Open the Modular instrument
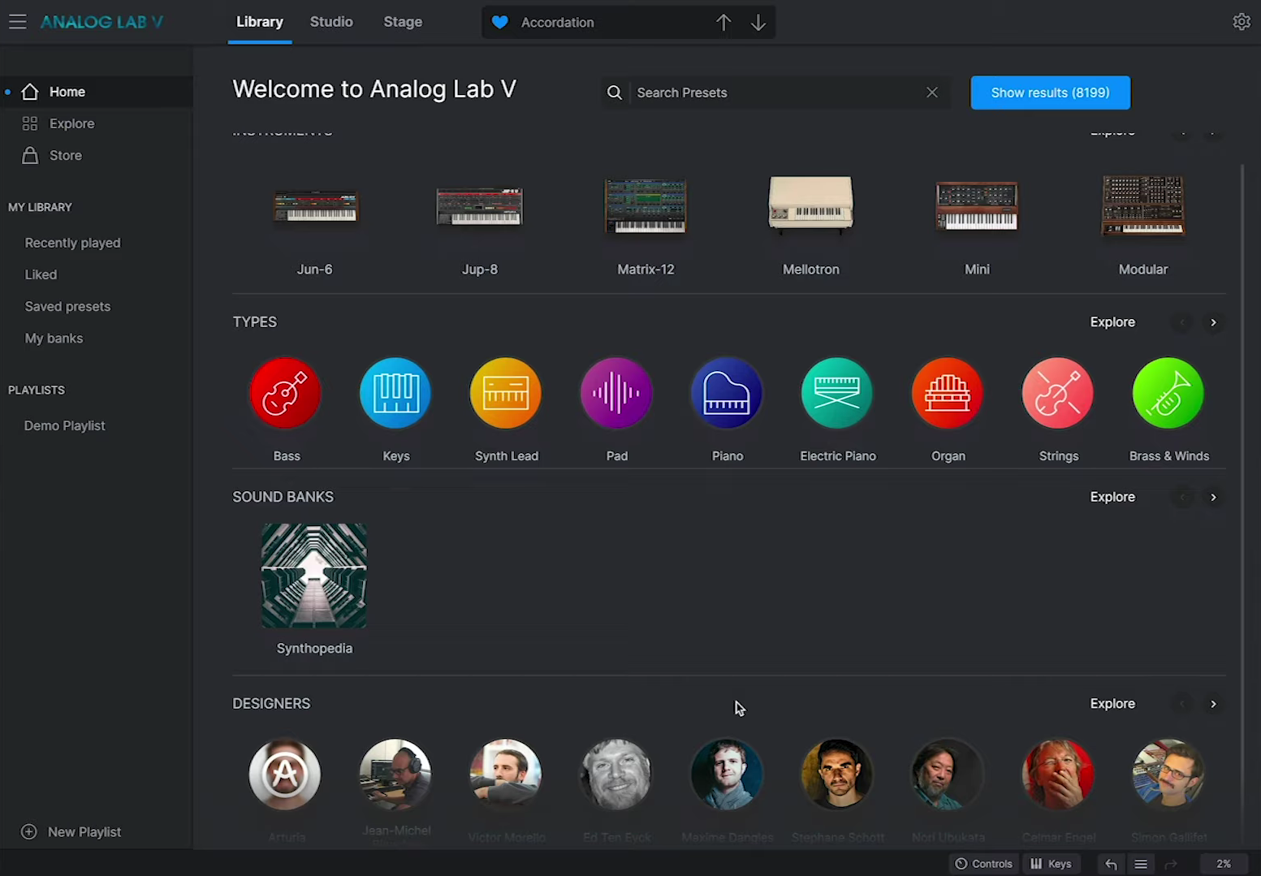 pos(1142,206)
